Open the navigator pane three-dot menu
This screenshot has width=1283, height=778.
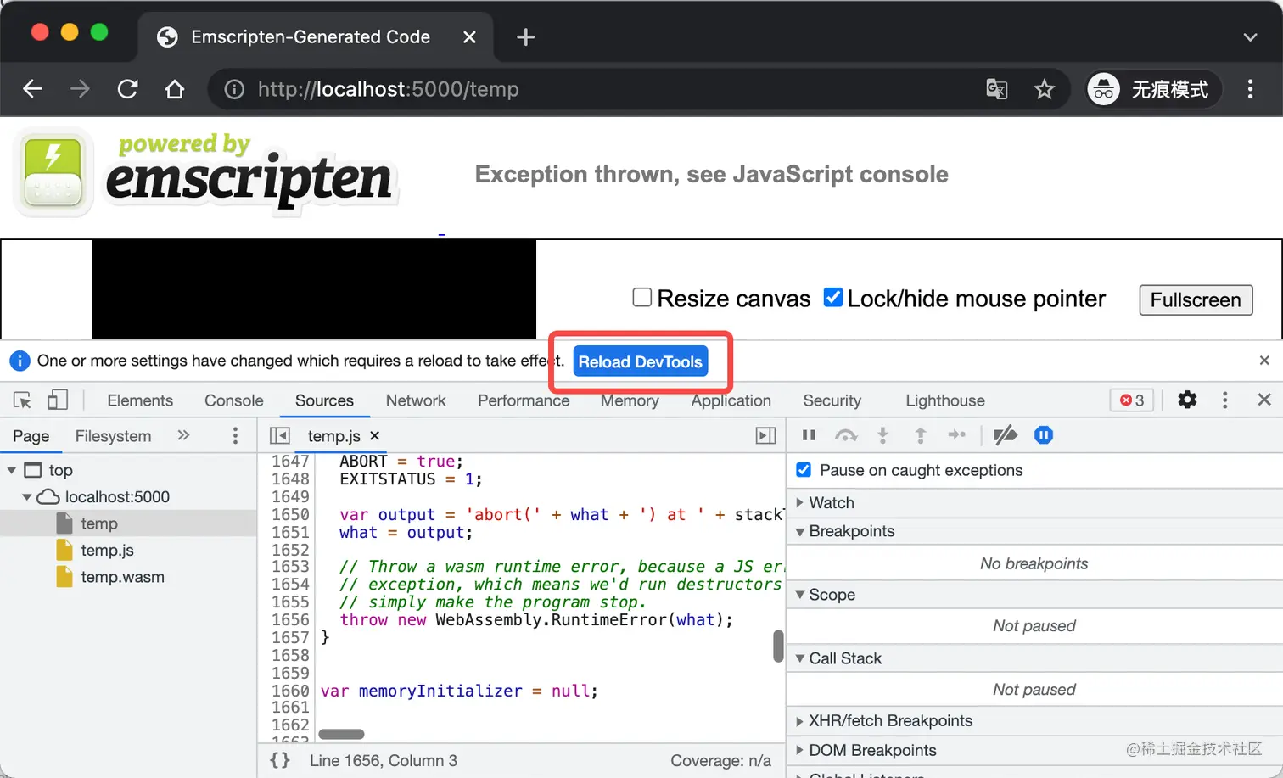[x=235, y=435]
